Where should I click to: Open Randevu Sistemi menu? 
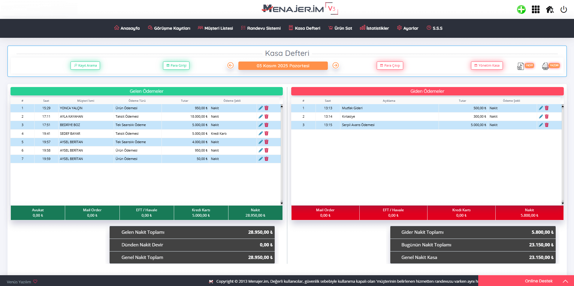[x=261, y=28]
